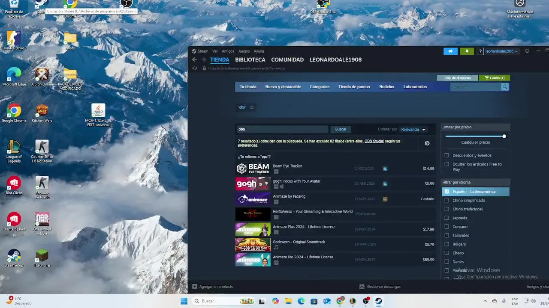549x308 pixels.
Task: Check Tailandés language filter
Action: (447, 235)
